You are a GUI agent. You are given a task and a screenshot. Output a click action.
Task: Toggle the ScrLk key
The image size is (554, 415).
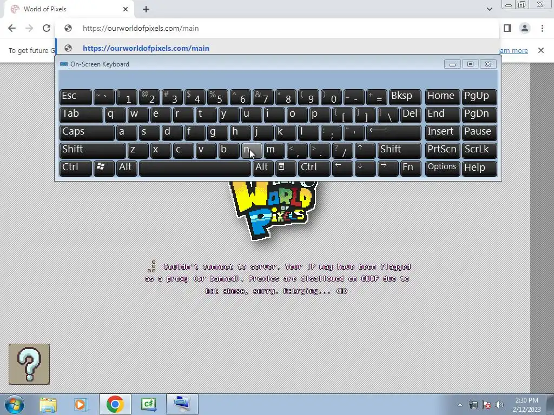click(x=479, y=150)
